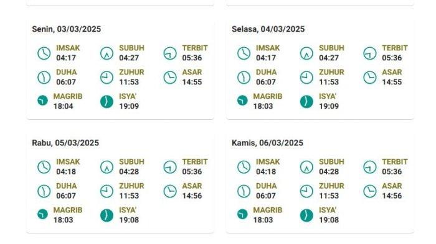Viewport: 436px width, 244px height.
Task: Click the Magrib 18:04 time in Senin card
Action: click(x=64, y=106)
